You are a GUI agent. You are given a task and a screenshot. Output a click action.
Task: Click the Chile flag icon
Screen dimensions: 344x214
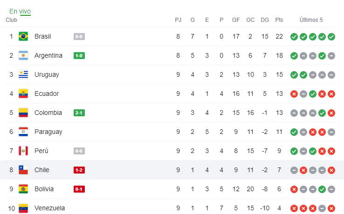23,170
